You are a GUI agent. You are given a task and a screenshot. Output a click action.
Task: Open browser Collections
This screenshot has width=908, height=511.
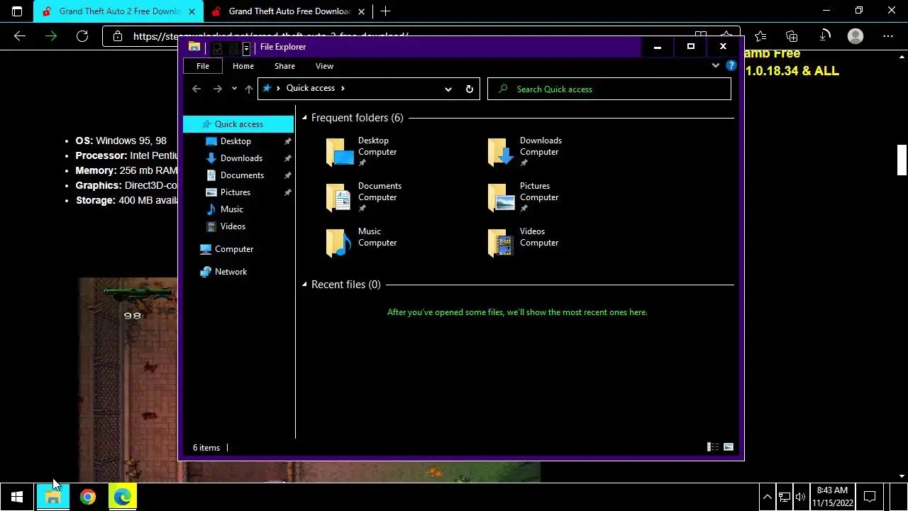click(792, 36)
